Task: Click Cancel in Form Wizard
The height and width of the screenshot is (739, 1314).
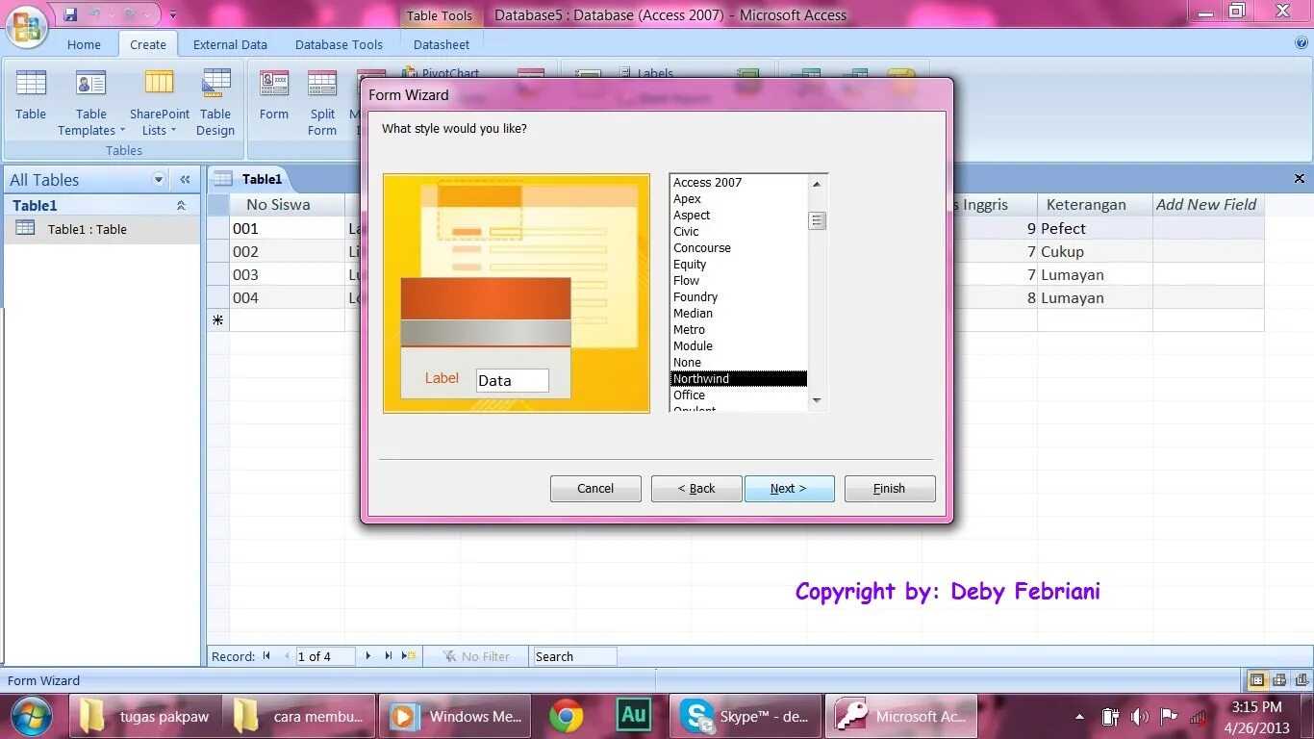Action: (595, 488)
